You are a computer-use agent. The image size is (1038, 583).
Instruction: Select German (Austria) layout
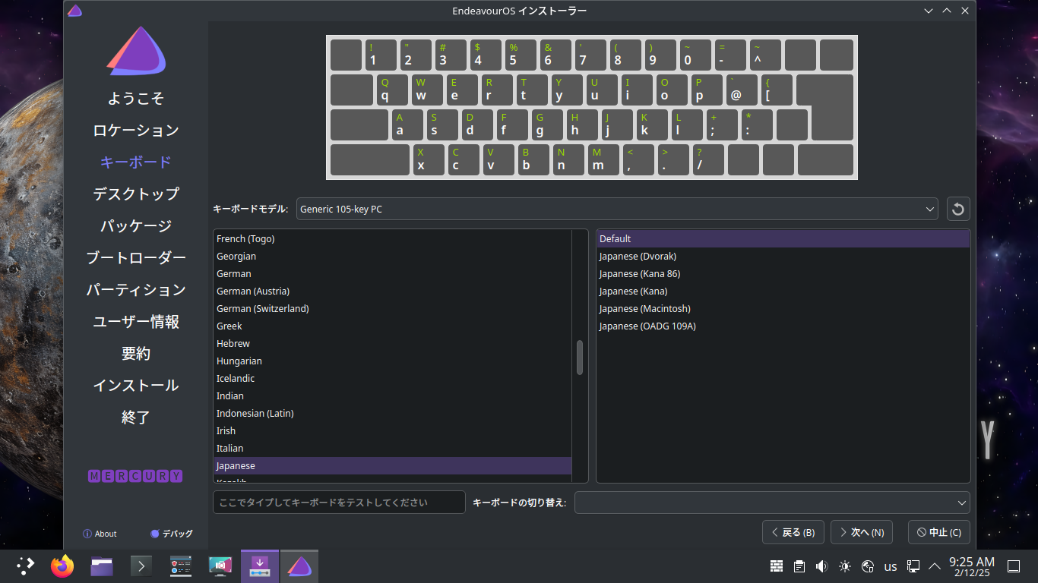(392, 291)
